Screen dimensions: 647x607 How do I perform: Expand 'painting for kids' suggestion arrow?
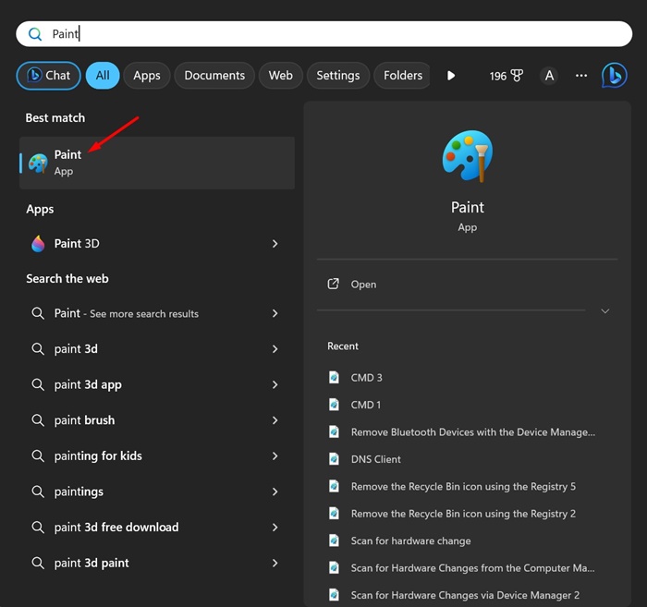[275, 456]
